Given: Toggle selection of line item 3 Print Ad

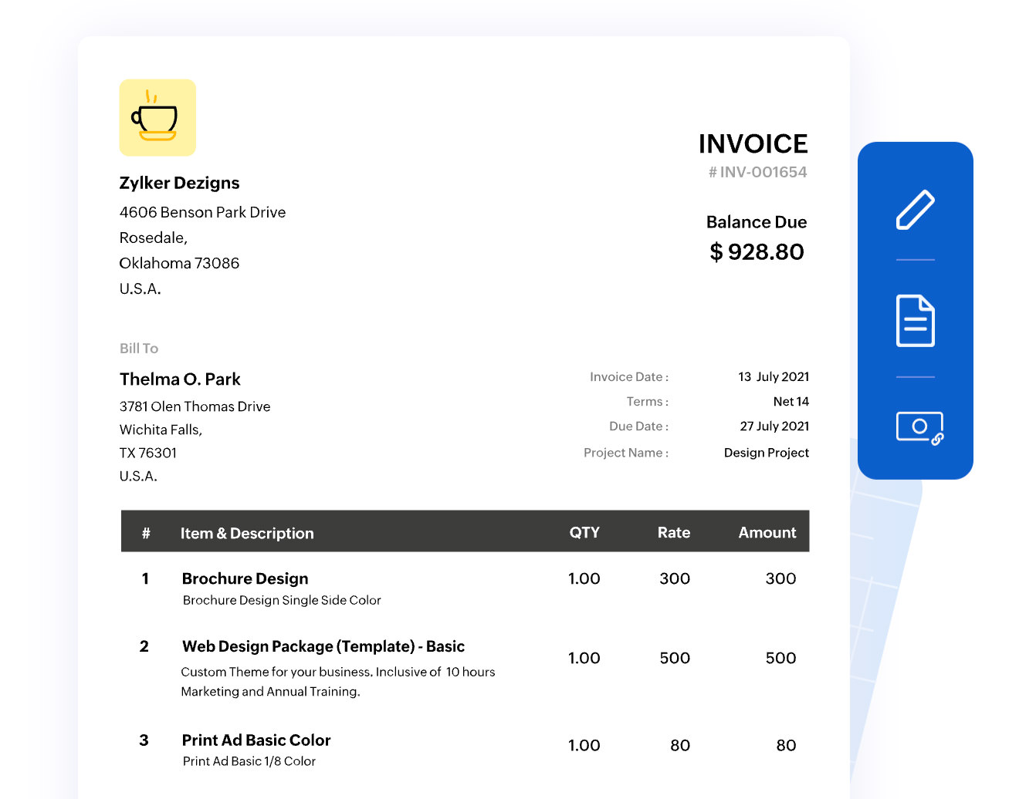Looking at the screenshot, I should [256, 740].
